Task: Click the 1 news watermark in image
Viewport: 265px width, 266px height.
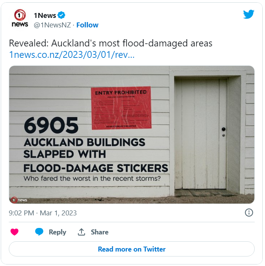Action: pyautogui.click(x=19, y=199)
